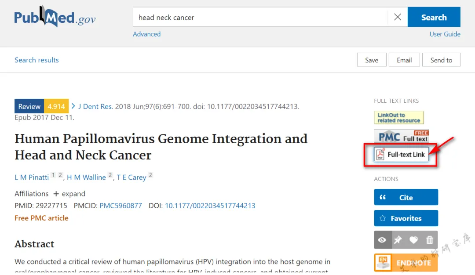This screenshot has height=275, width=475.
Task: Open the Send to dropdown
Action: click(x=441, y=60)
